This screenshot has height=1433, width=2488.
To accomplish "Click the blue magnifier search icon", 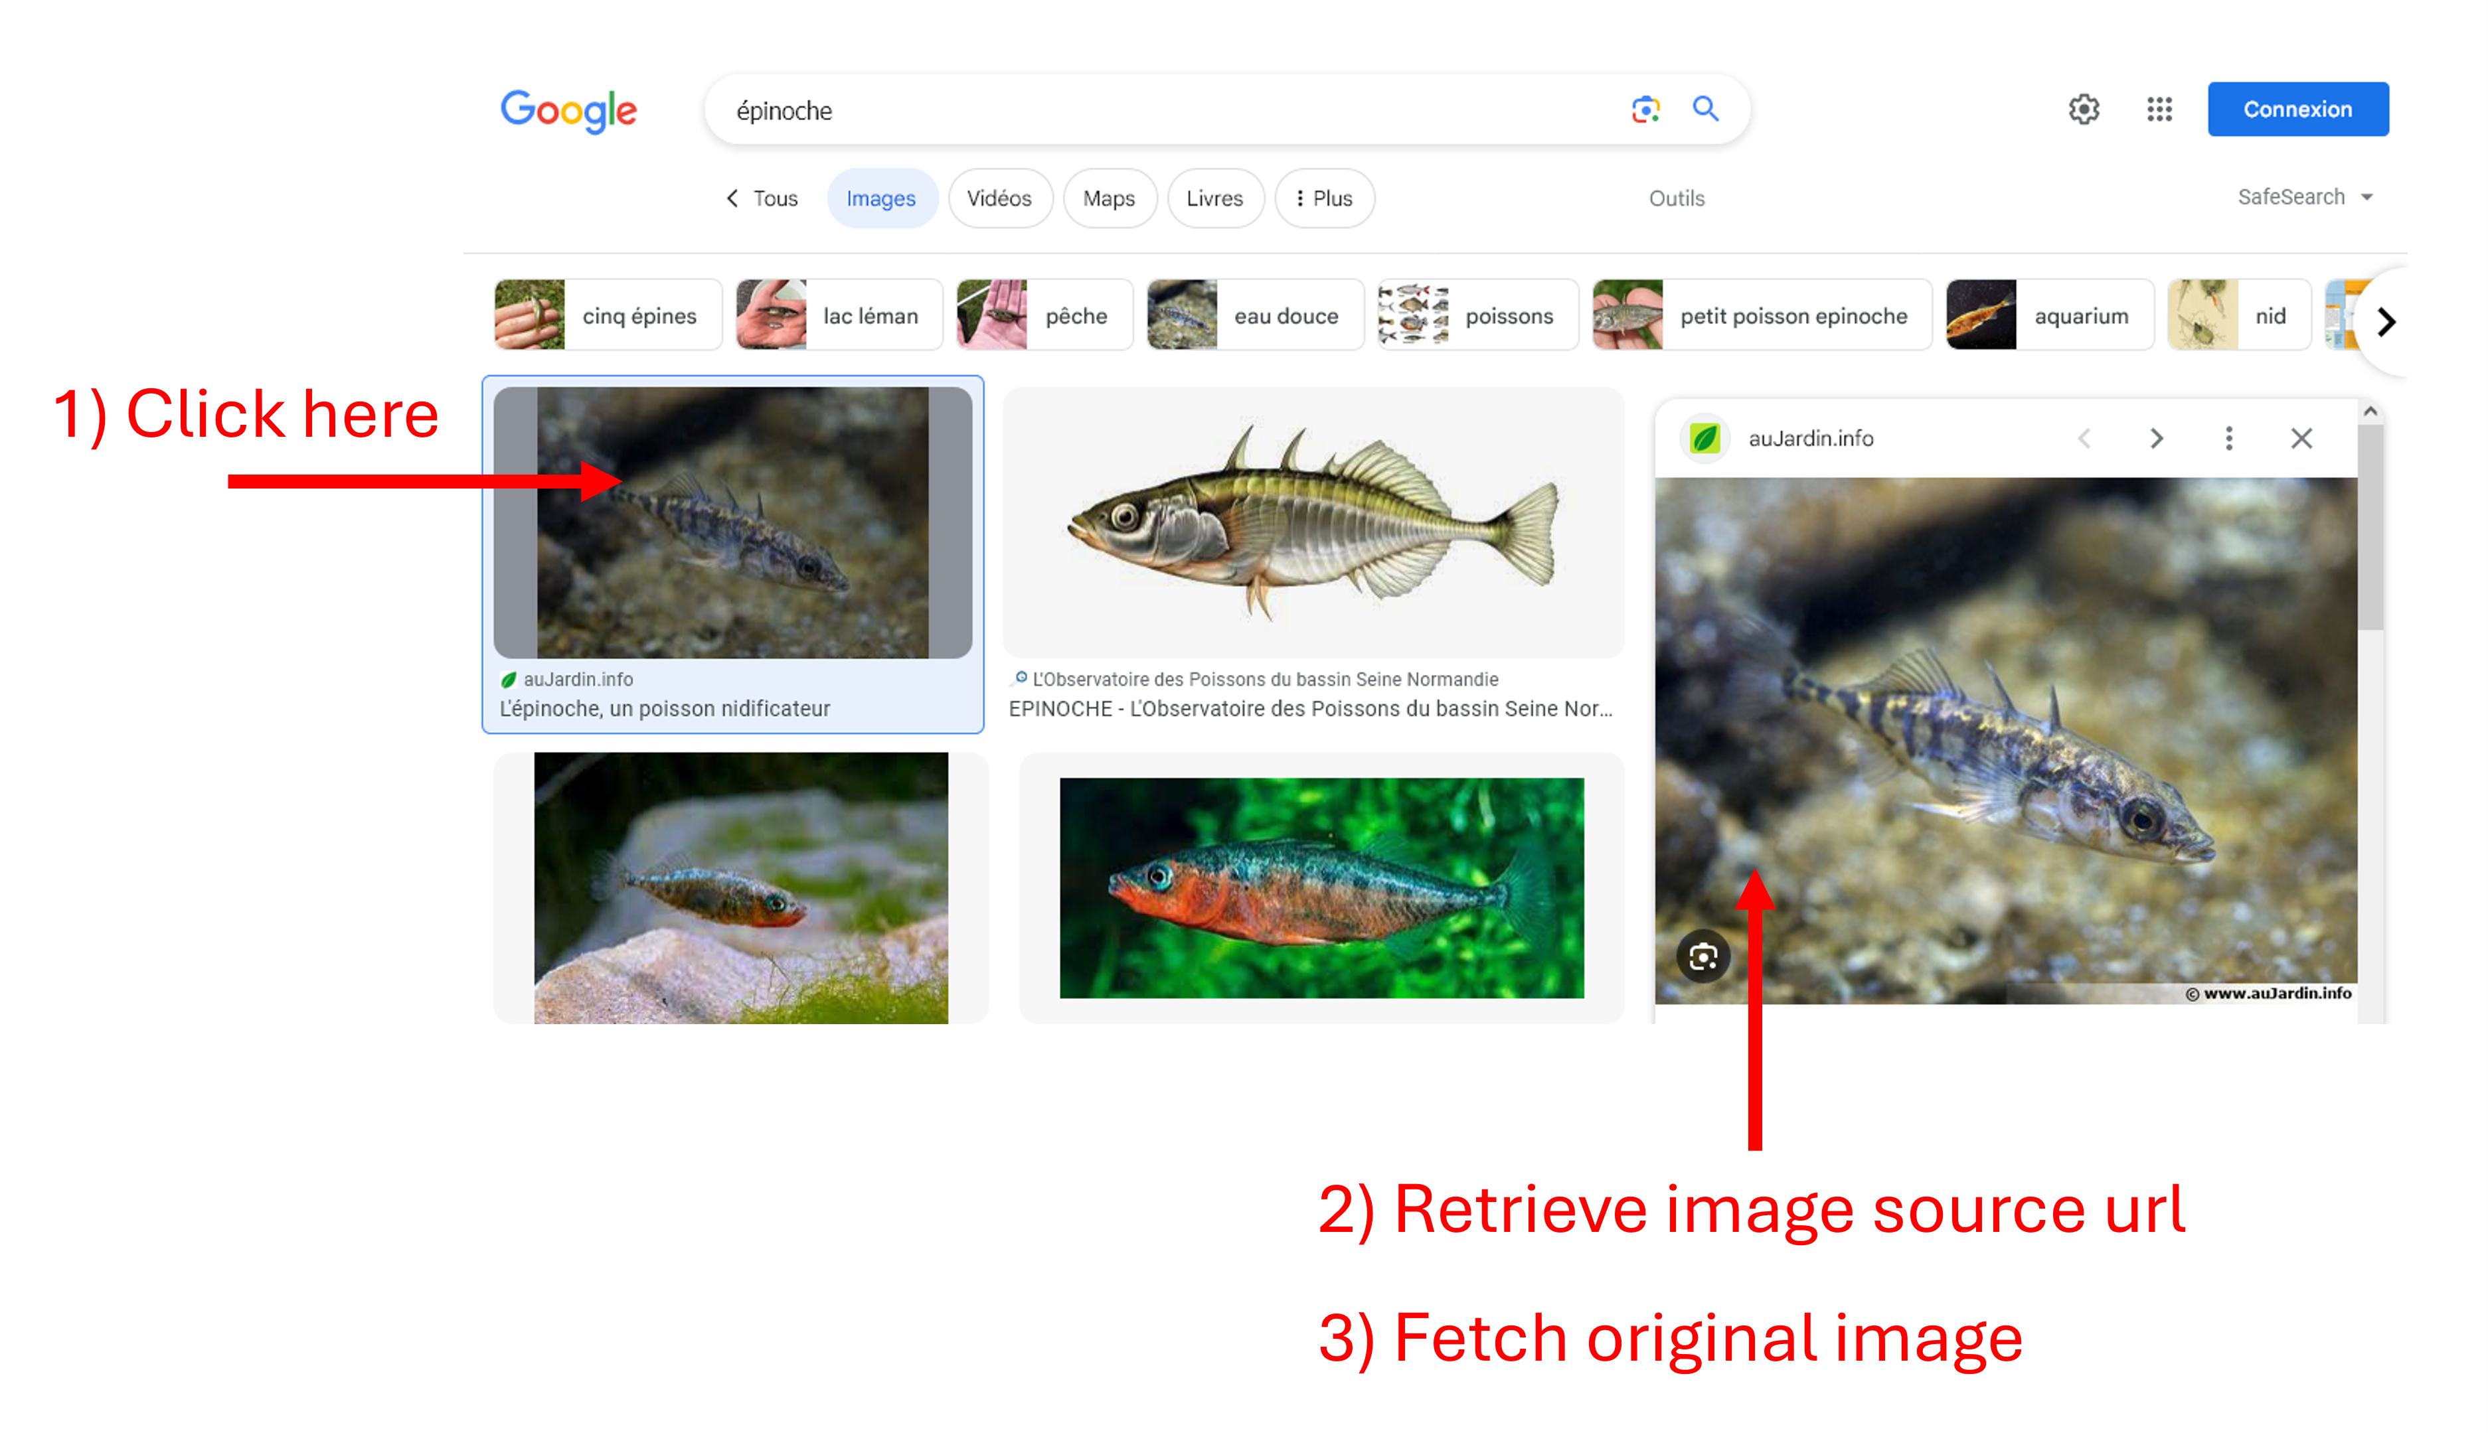I will click(1705, 108).
